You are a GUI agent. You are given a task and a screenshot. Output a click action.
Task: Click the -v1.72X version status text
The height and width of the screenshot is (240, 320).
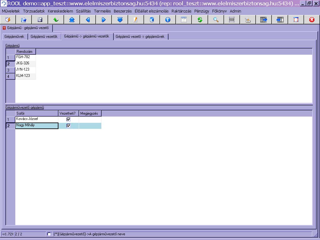(x=7, y=234)
